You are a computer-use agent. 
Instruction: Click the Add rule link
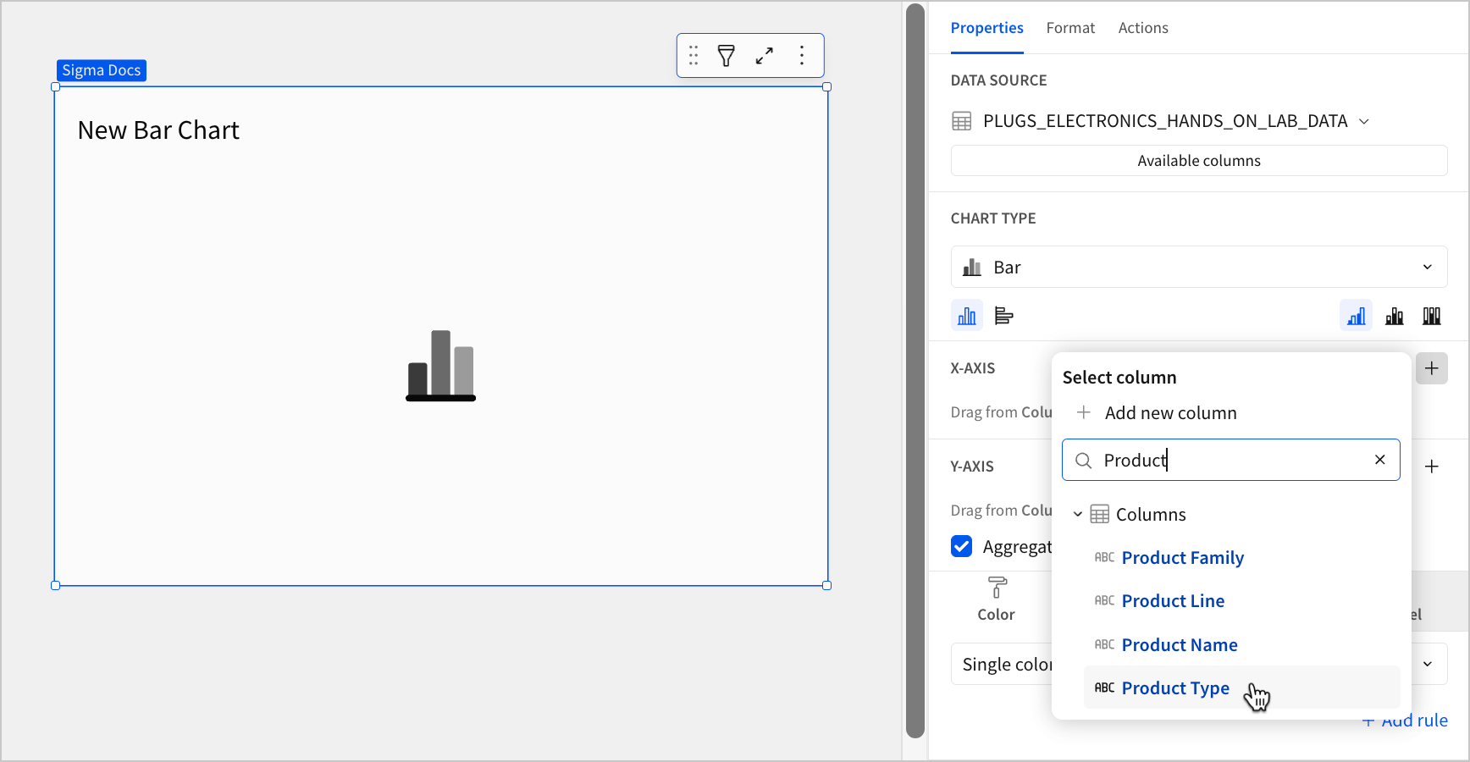coord(1405,720)
